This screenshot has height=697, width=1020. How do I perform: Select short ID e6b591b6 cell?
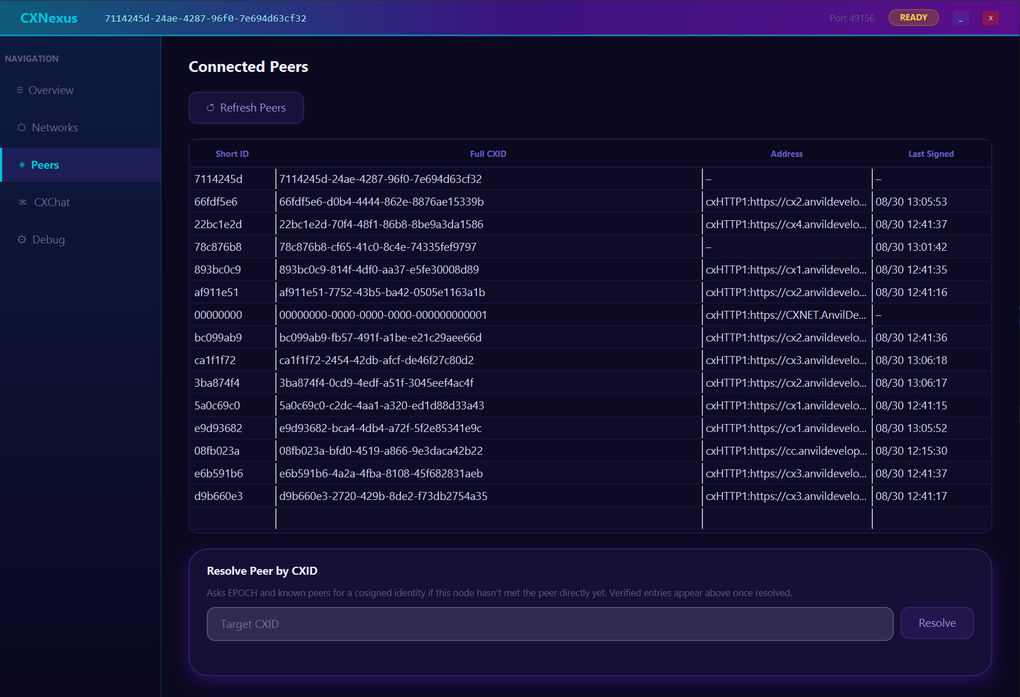tap(233, 473)
